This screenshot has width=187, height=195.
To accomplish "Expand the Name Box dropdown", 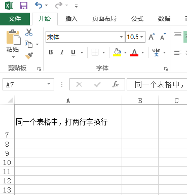I will pyautogui.click(x=49, y=84).
